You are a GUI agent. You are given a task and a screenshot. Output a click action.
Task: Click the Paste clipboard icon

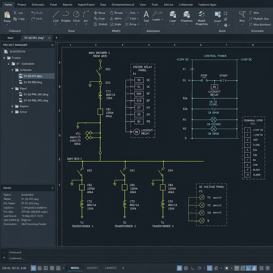click(x=7, y=15)
